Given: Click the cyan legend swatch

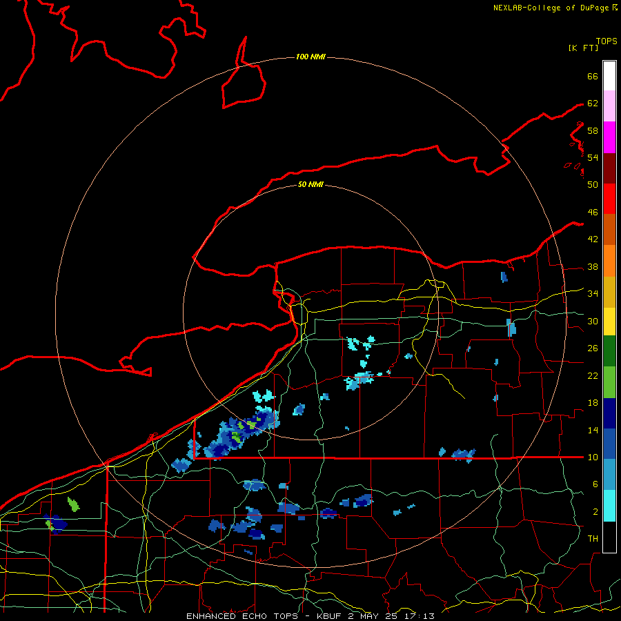Looking at the screenshot, I should tap(609, 506).
